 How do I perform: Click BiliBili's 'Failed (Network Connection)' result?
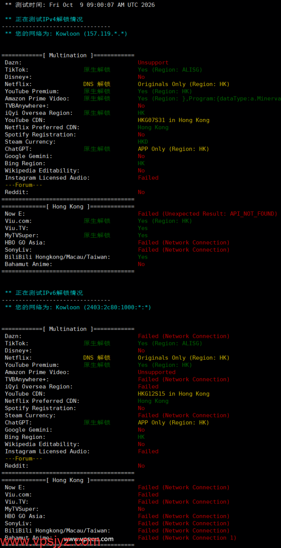184,530
